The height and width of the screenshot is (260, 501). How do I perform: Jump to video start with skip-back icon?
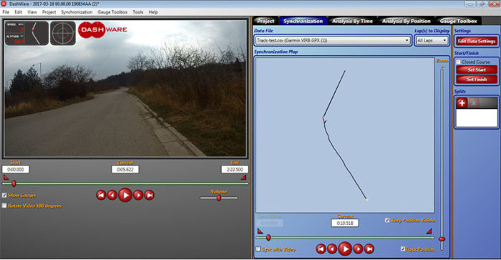pos(101,195)
